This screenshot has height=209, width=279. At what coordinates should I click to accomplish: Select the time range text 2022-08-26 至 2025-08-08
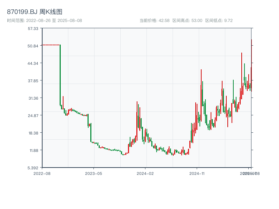pos(54,21)
